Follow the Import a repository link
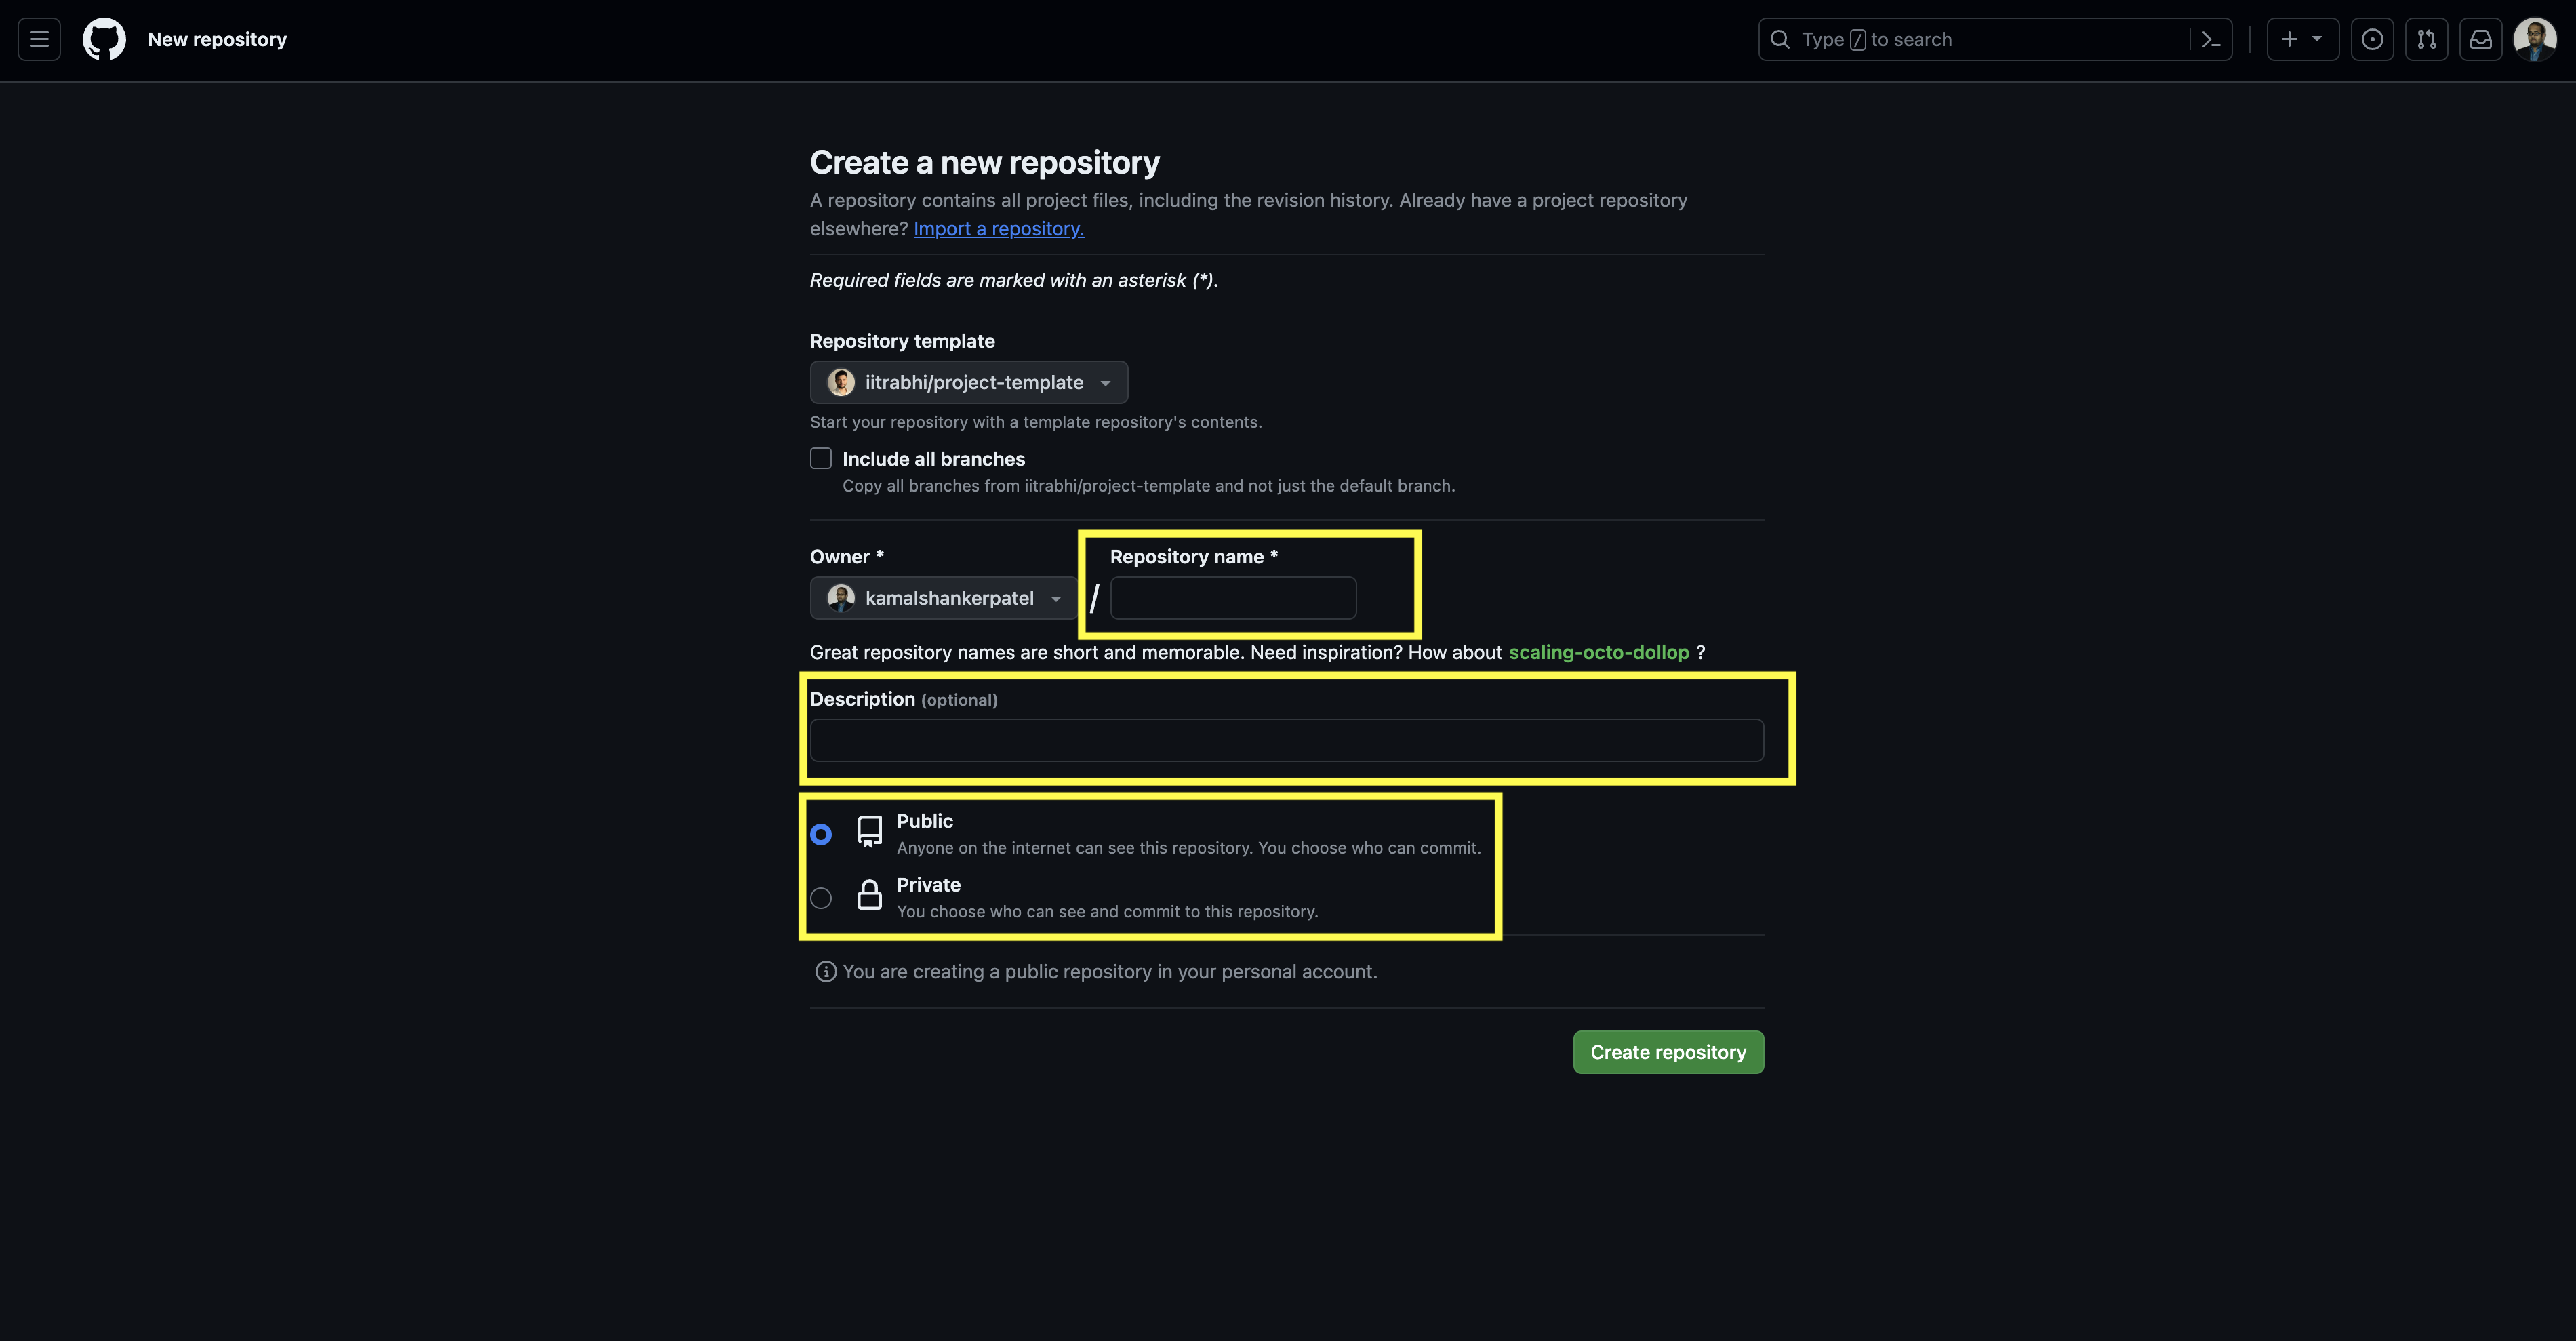The height and width of the screenshot is (1341, 2576). pos(998,228)
